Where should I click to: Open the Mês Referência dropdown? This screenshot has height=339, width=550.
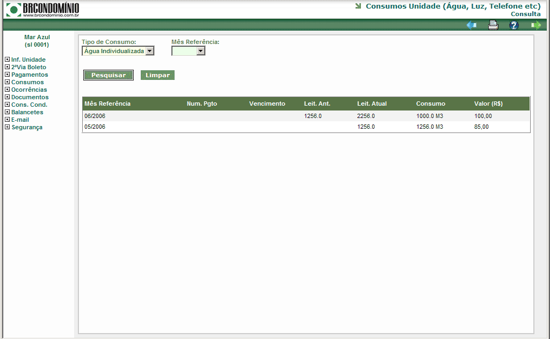(x=188, y=51)
